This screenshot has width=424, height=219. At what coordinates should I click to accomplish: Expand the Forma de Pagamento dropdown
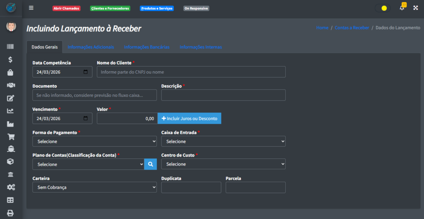[x=94, y=142]
